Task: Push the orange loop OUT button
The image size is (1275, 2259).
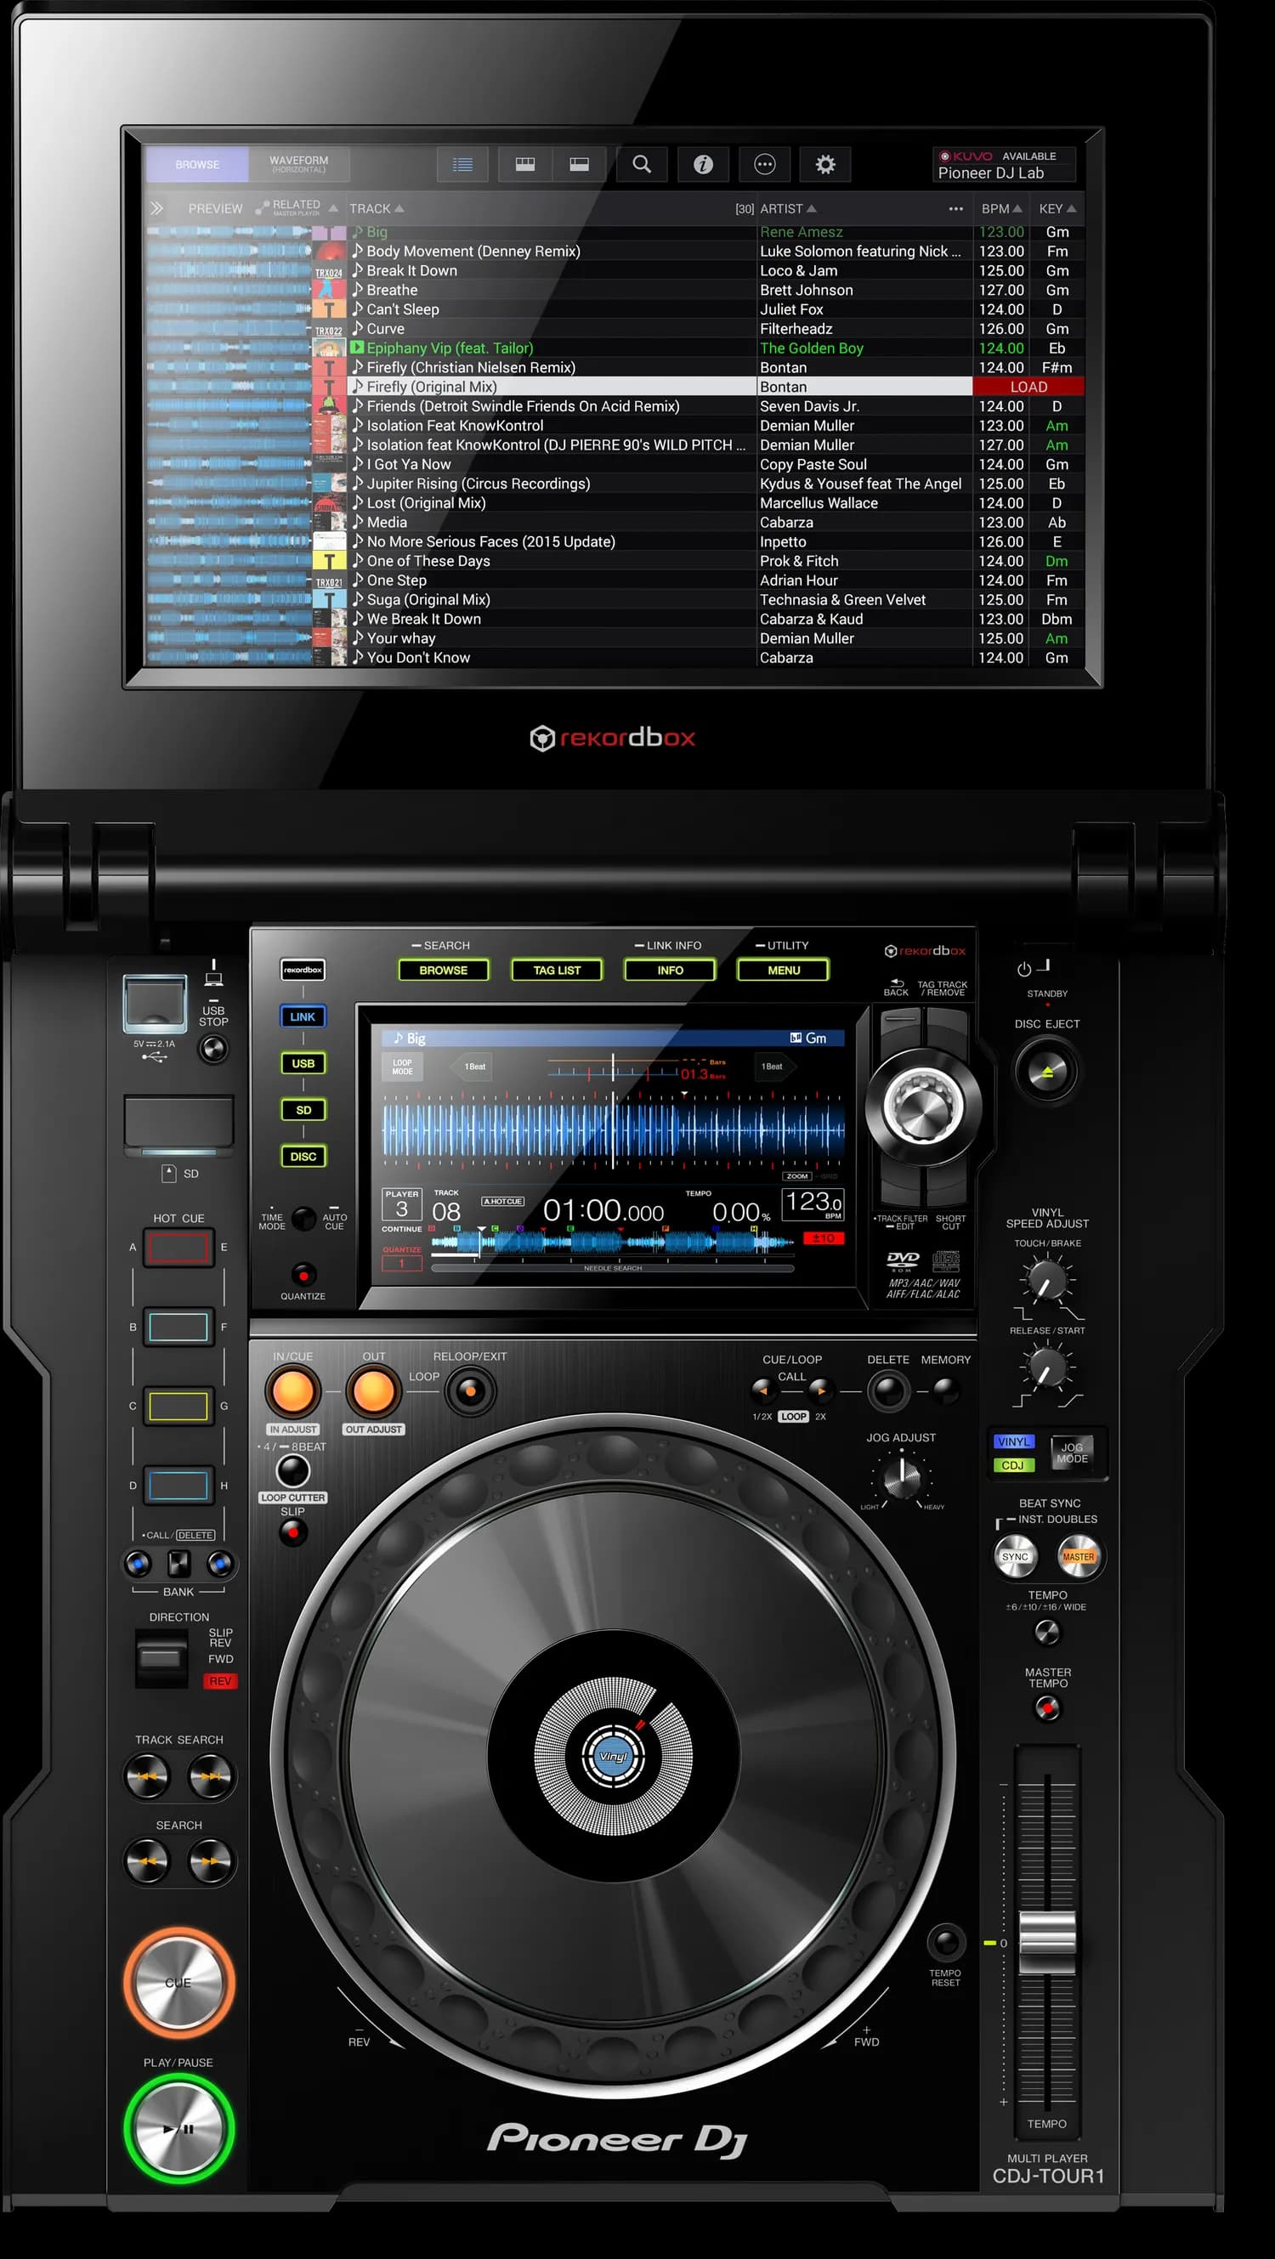Action: pos(373,1390)
